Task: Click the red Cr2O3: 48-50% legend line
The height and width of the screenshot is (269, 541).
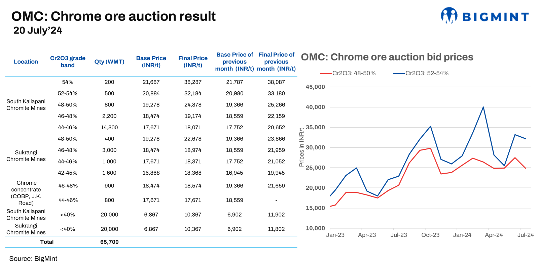Action: (325, 73)
